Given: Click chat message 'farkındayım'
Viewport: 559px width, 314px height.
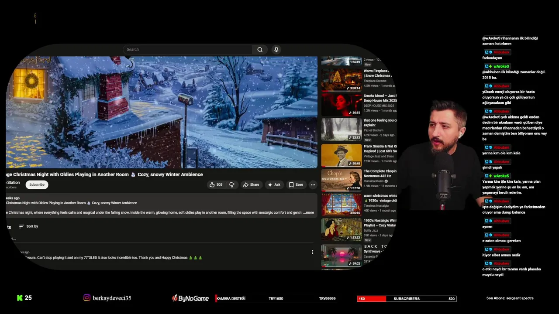Looking at the screenshot, I should [x=492, y=58].
